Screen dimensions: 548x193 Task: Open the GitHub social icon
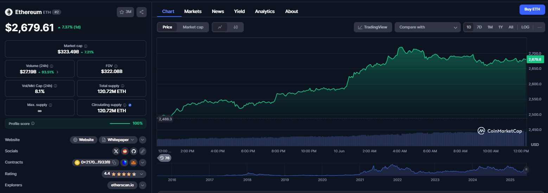pyautogui.click(x=133, y=151)
